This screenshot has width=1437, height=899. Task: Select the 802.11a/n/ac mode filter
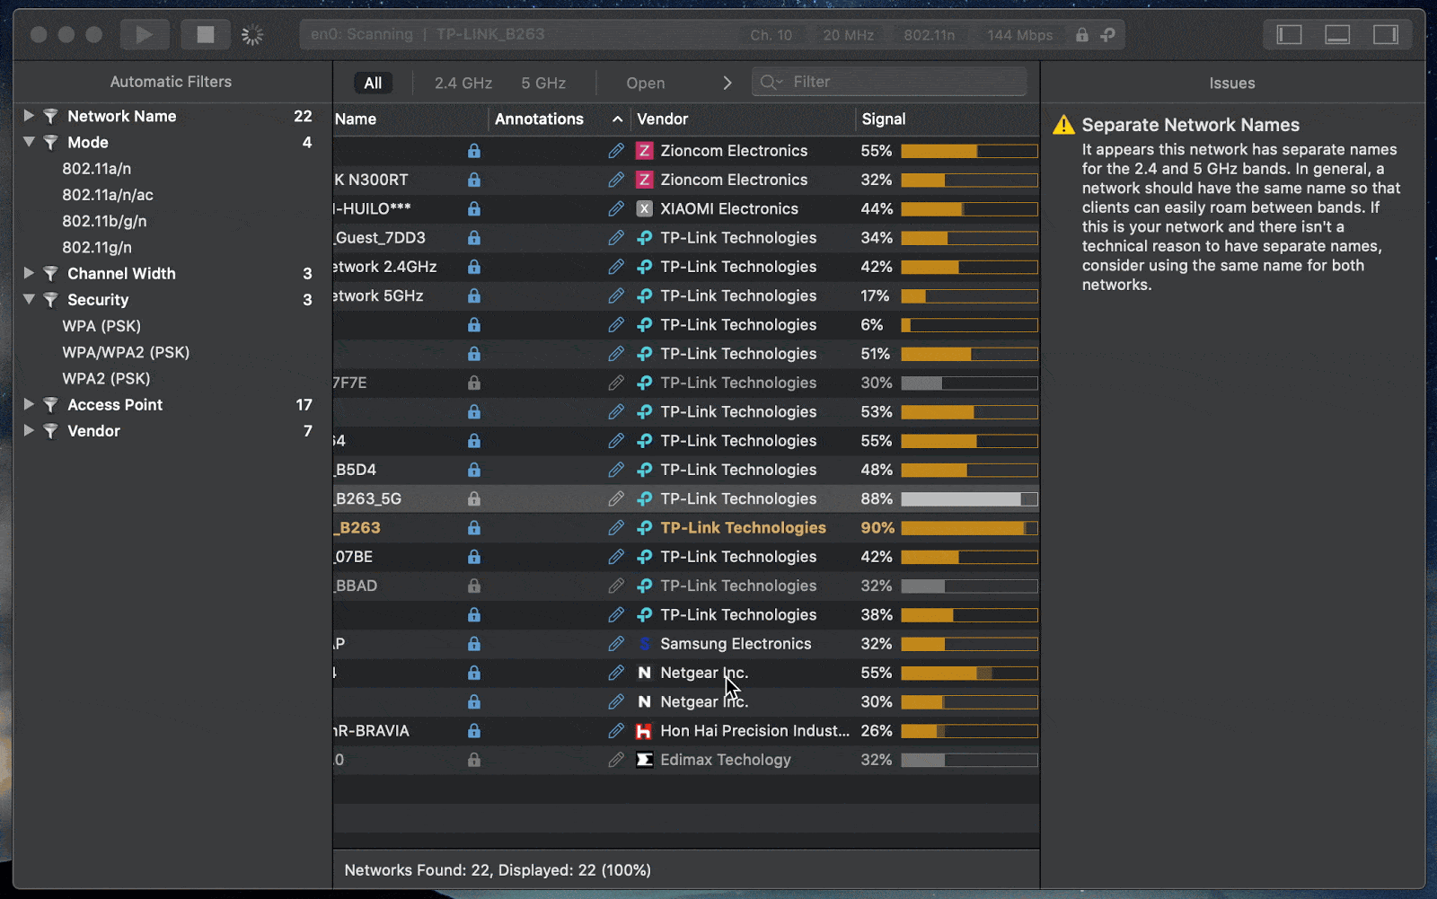(x=108, y=195)
